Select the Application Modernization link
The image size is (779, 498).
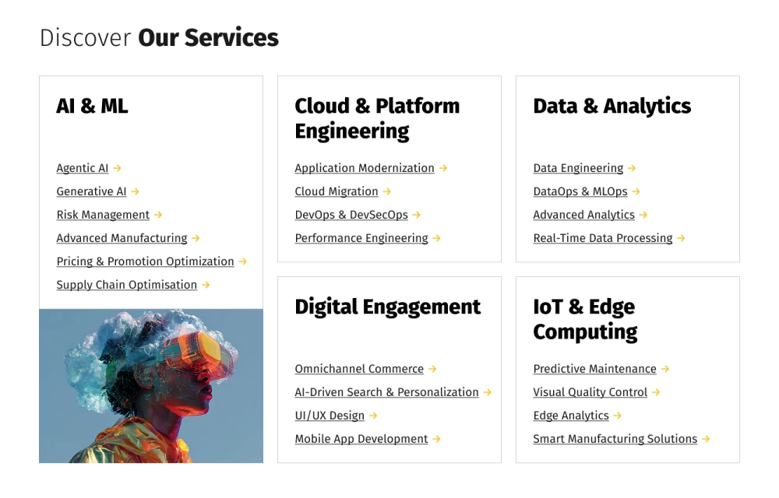pos(365,168)
